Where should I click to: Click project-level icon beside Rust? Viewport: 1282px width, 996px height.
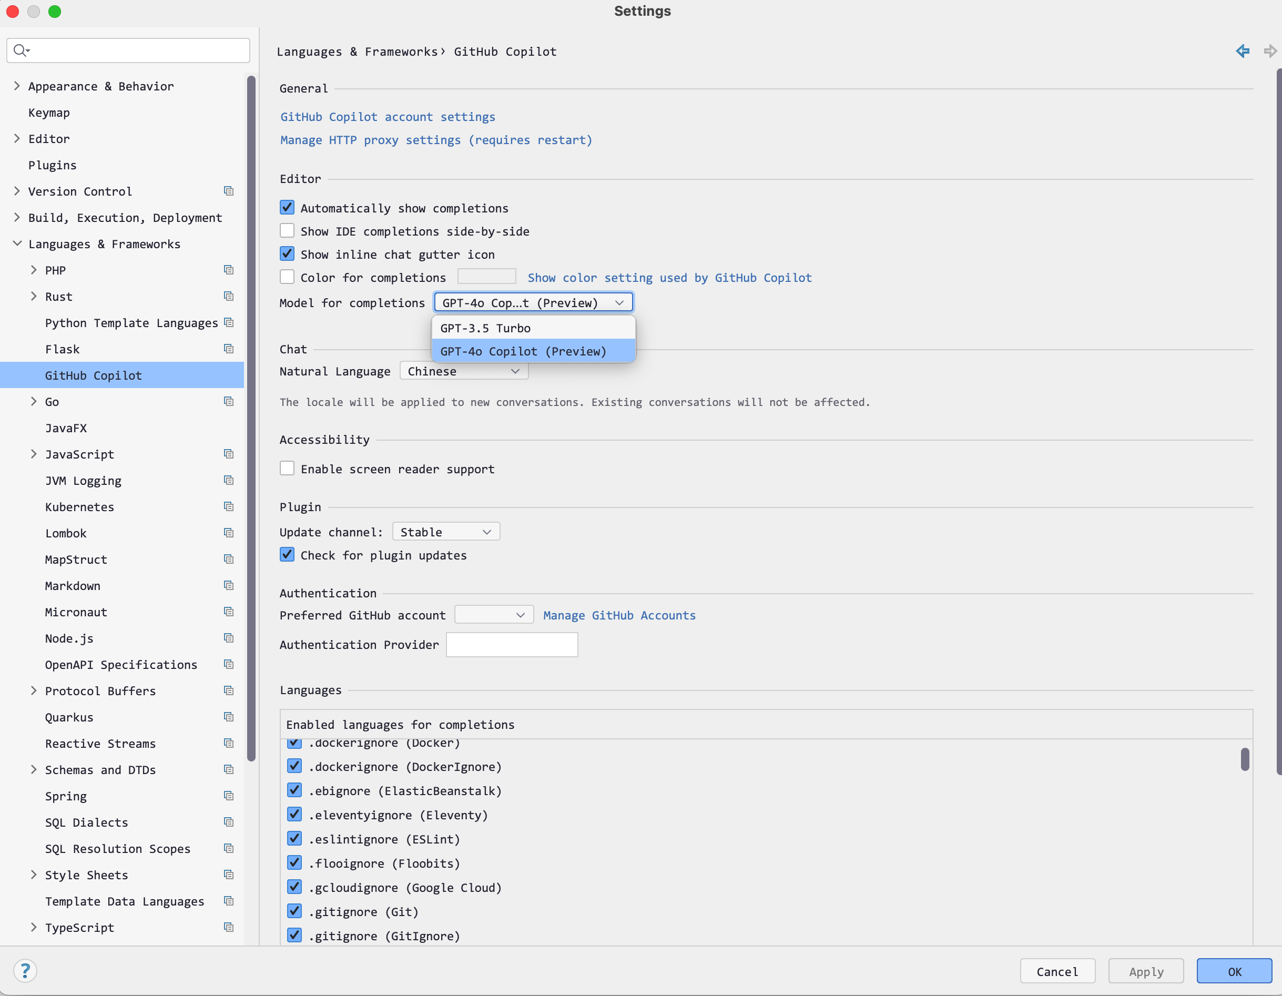click(x=229, y=297)
